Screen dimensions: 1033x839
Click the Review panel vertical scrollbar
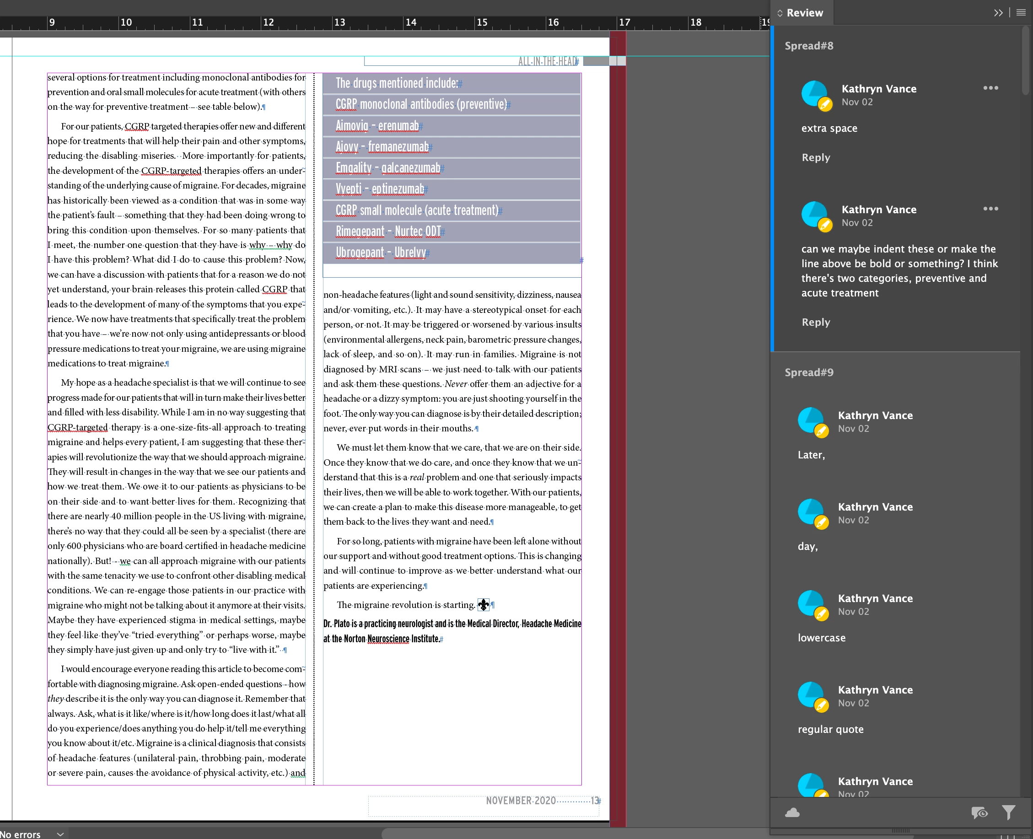pos(1026,60)
